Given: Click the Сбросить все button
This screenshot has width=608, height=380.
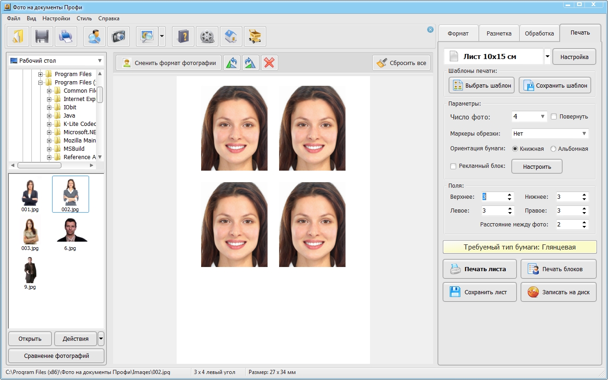Looking at the screenshot, I should [x=401, y=63].
